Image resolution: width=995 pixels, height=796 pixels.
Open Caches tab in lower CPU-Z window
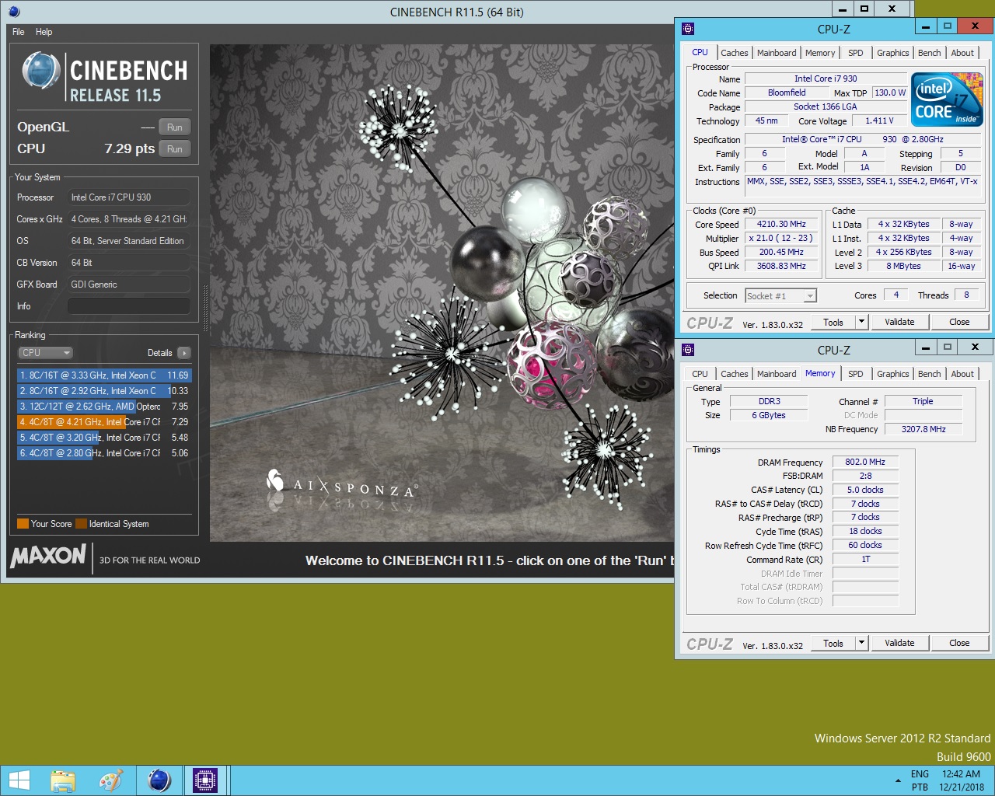(x=734, y=374)
